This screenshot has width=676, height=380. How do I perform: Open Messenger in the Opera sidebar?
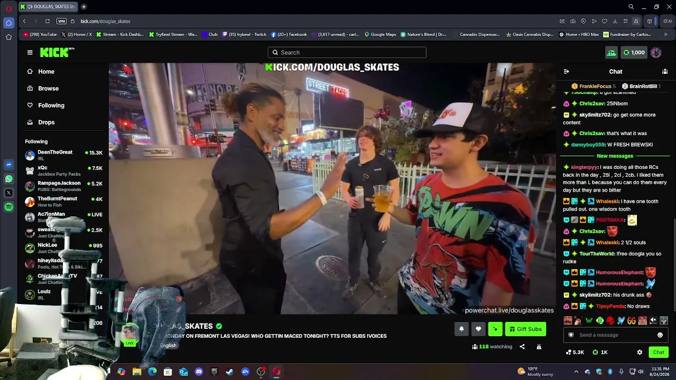pos(8,165)
